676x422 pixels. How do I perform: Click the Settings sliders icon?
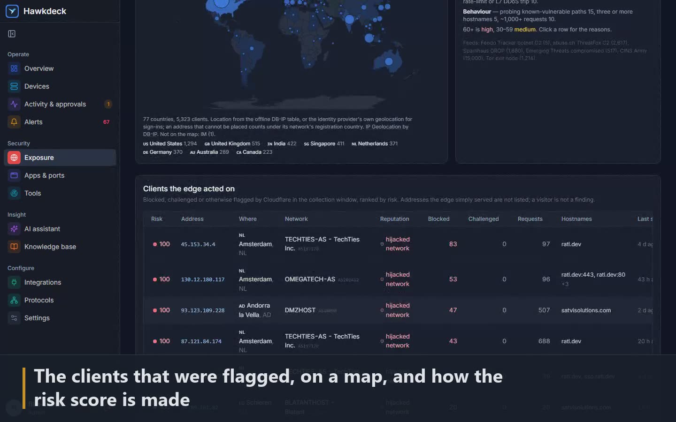[14, 318]
